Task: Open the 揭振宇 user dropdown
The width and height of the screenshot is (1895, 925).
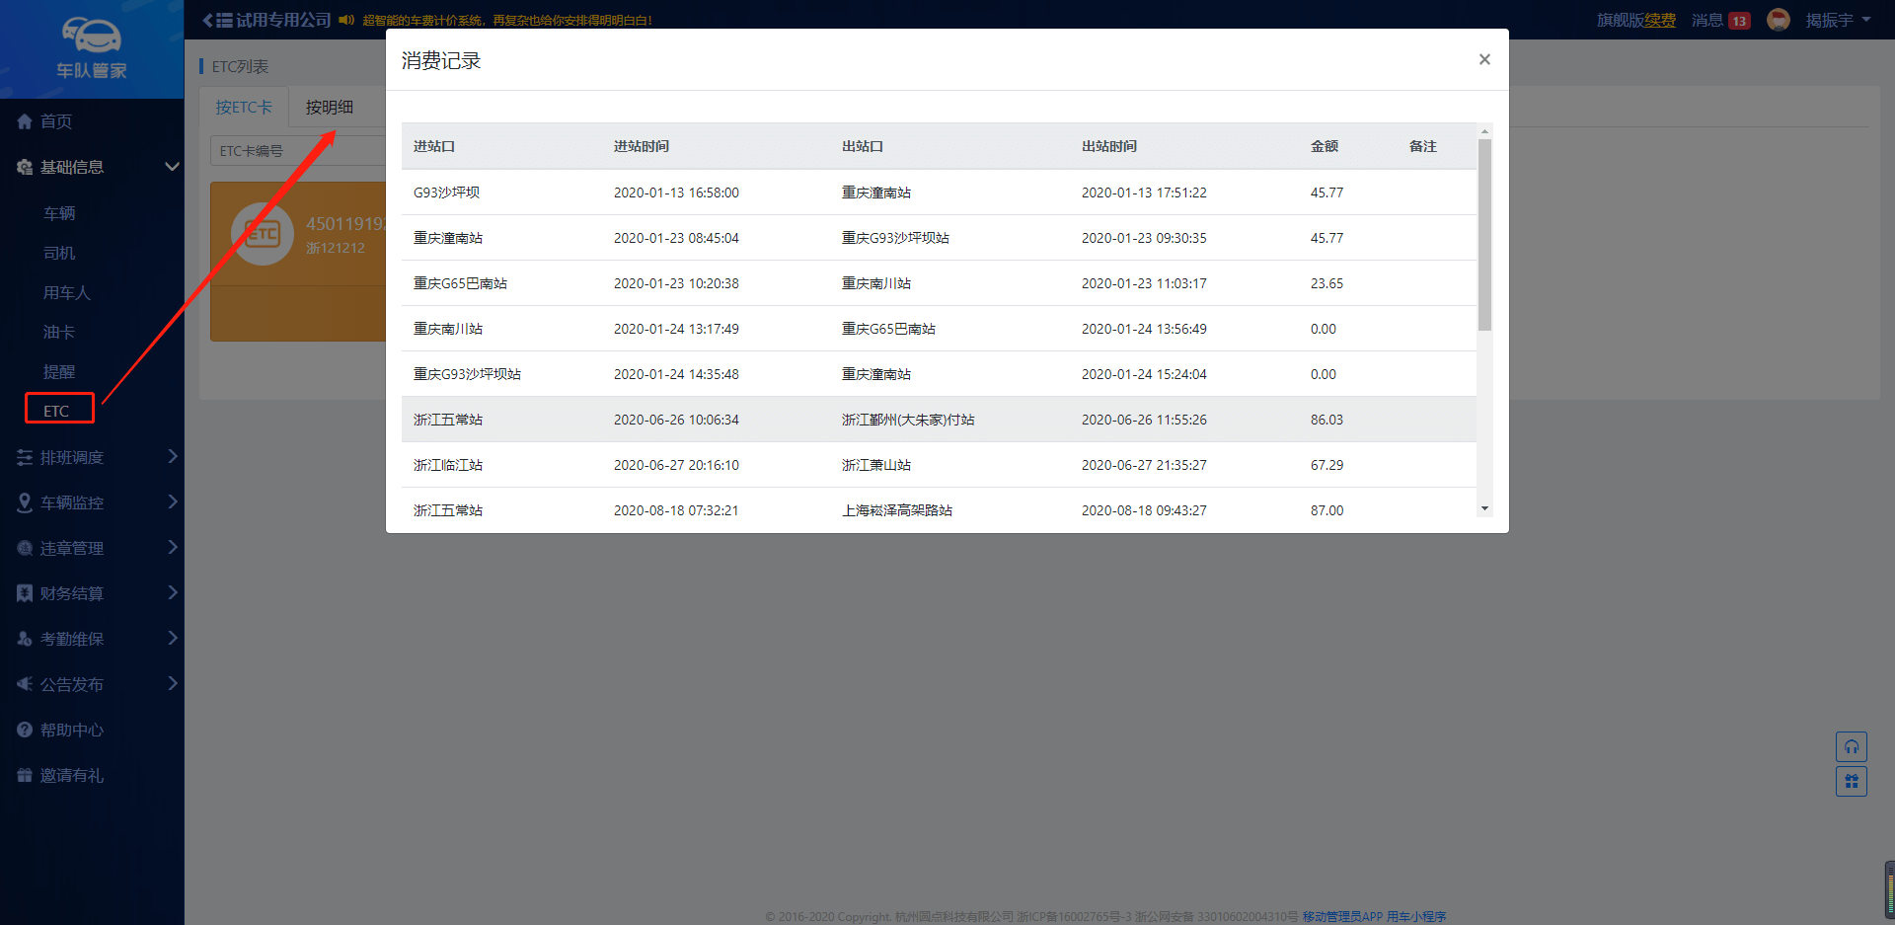Action: coord(1838,20)
